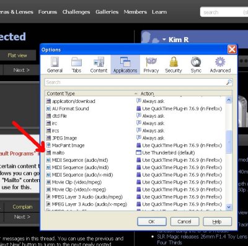The width and height of the screenshot is (248, 246).
Task: Click the Thunderbird icon in mailto action
Action: pos(138,152)
